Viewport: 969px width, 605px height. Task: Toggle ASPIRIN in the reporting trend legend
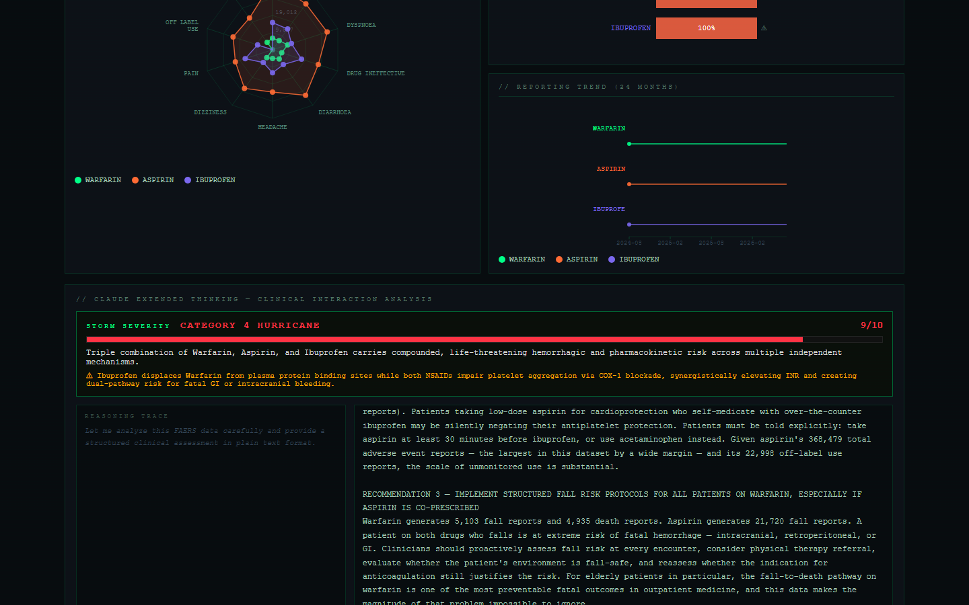[x=577, y=259]
